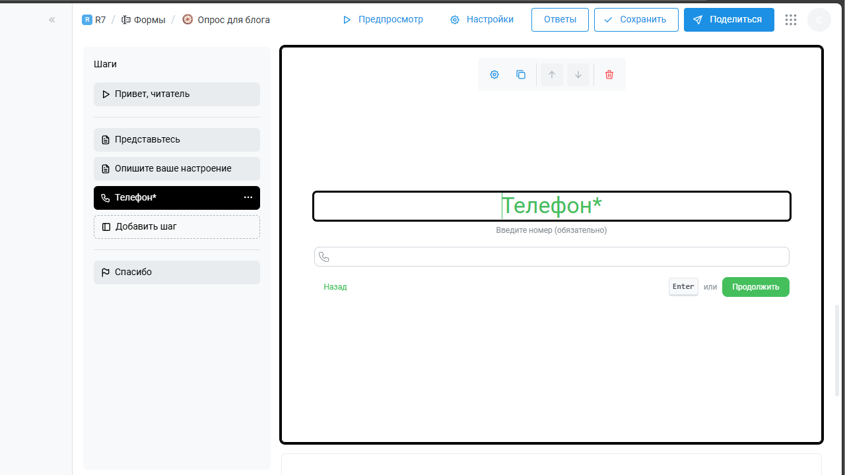
Task: Open the user avatar menu
Action: click(x=819, y=20)
